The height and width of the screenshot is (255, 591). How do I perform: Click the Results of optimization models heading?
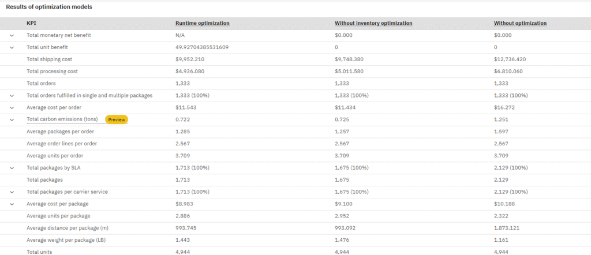click(x=48, y=7)
